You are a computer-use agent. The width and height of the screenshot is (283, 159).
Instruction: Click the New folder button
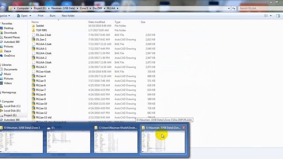[68, 16]
